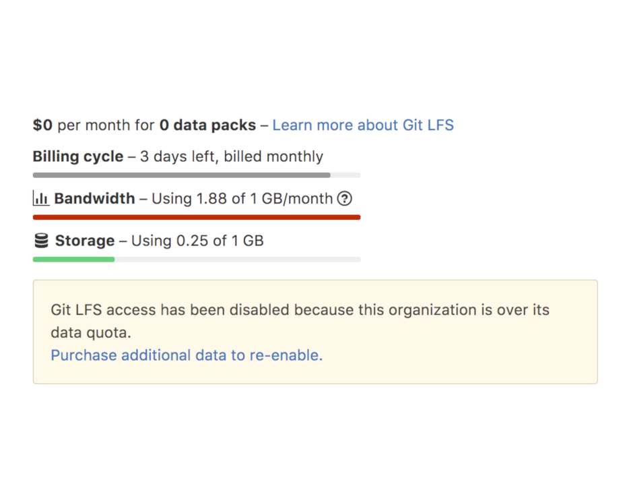Click the green storage usage bar

tap(73, 260)
